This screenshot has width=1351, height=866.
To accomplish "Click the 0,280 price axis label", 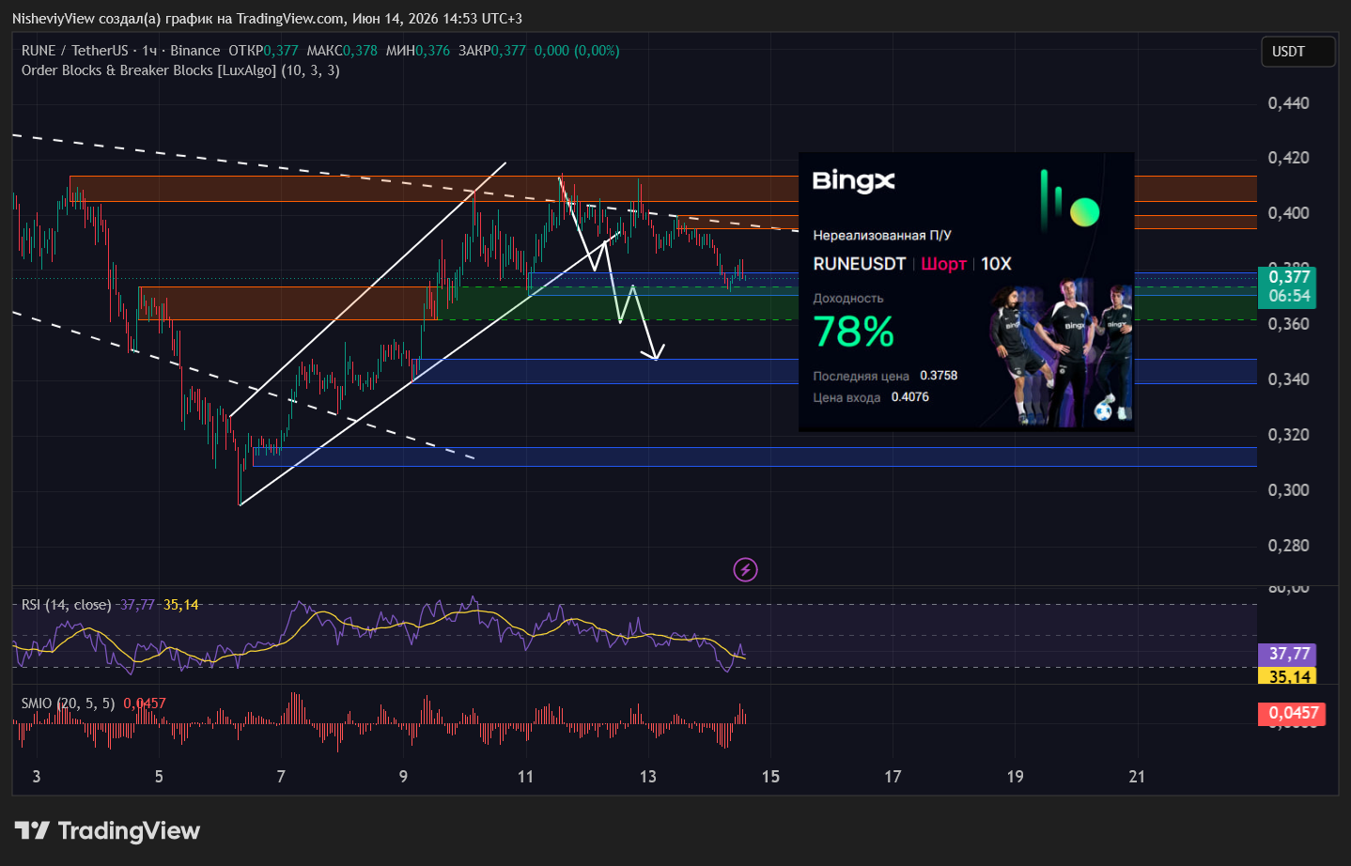I will pyautogui.click(x=1288, y=546).
